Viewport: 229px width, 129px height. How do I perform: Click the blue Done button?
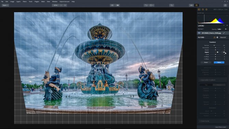tap(219, 63)
